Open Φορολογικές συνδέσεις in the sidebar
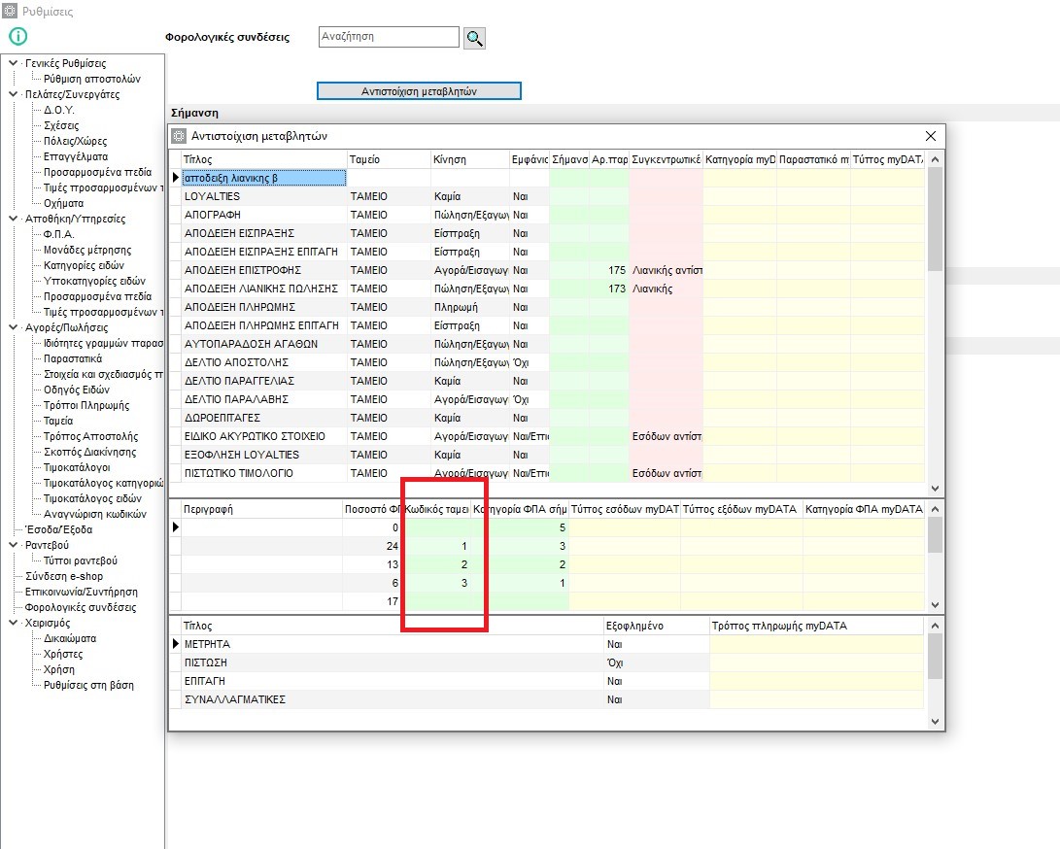 click(80, 607)
